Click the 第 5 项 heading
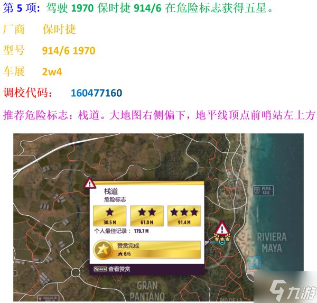 (22, 8)
